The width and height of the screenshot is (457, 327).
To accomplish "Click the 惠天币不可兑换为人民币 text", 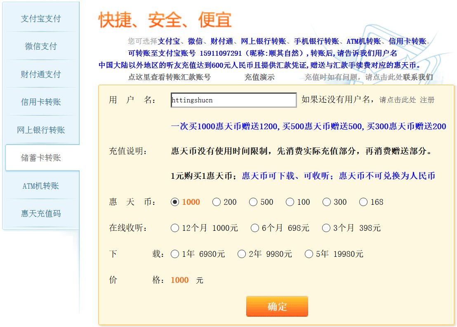I will click(387, 175).
